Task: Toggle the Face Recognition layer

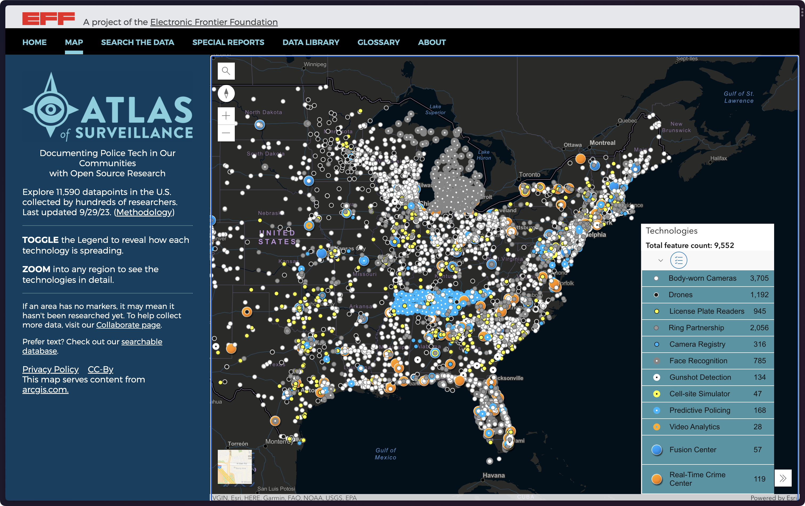Action: click(698, 361)
